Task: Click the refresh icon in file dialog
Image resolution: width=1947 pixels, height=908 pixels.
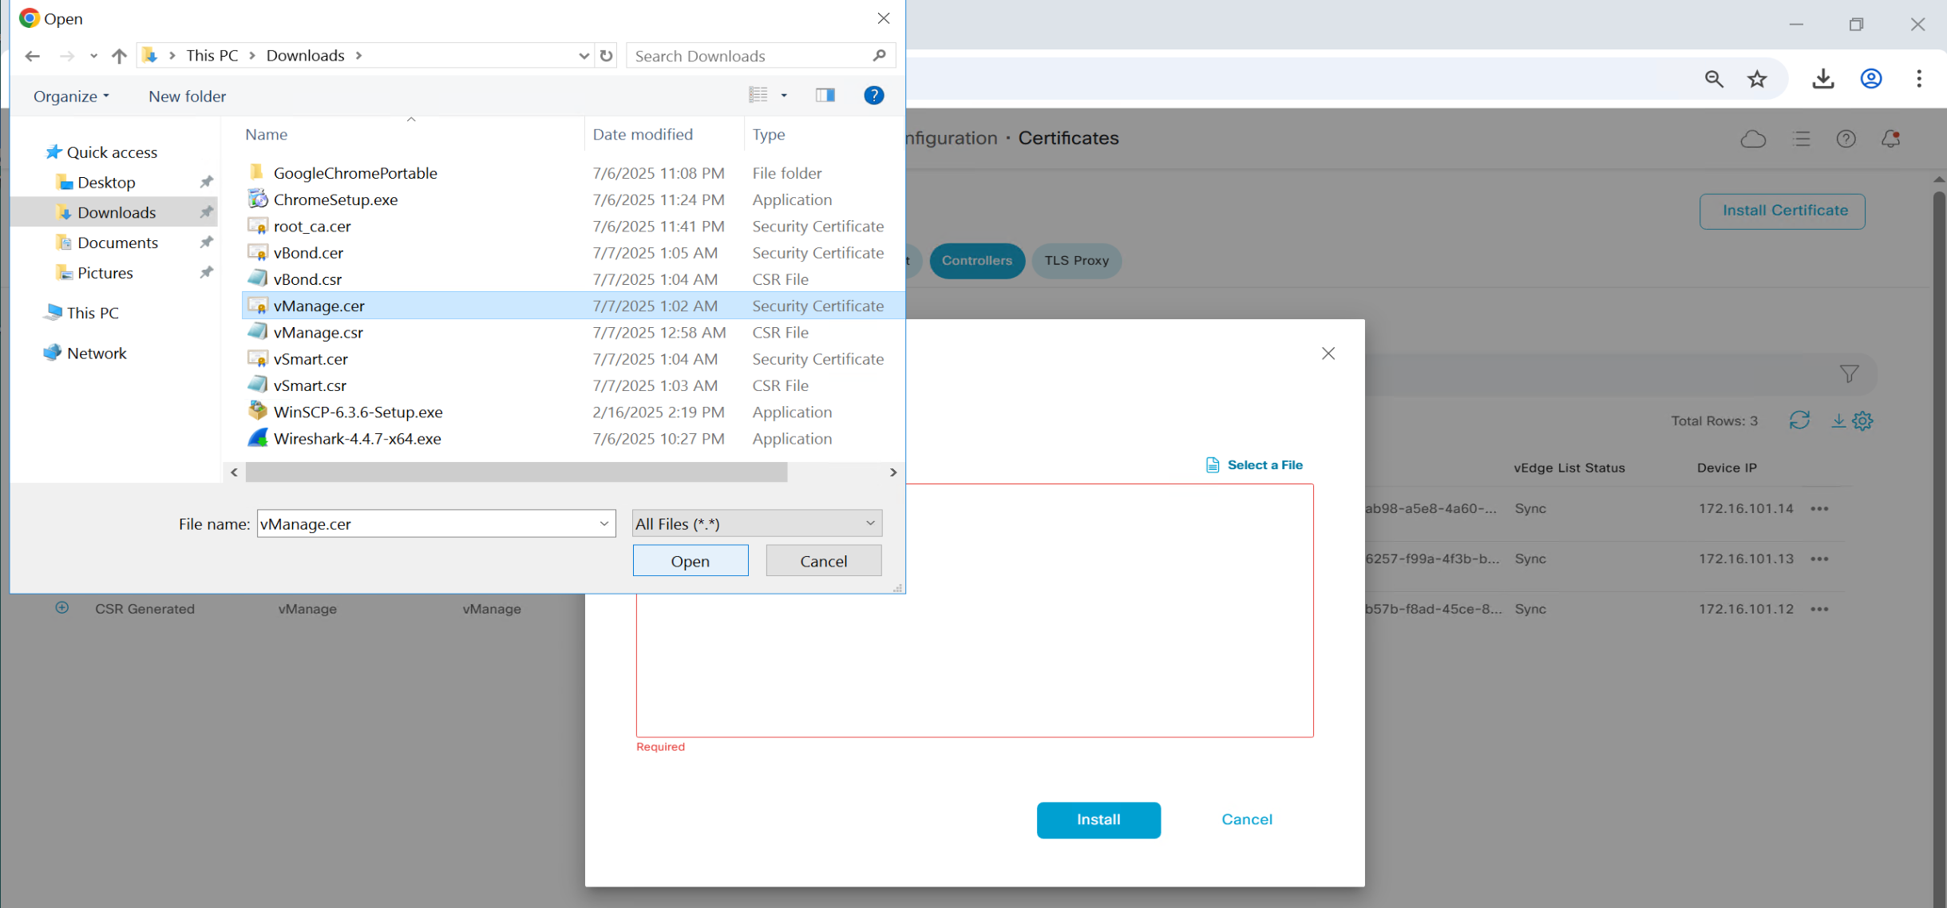Action: pos(607,56)
